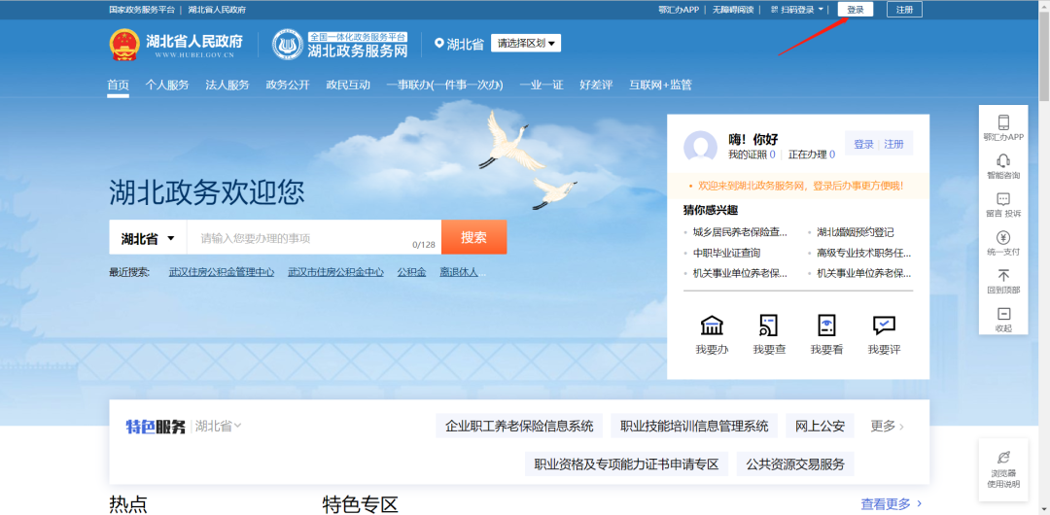Open 国家政务服务平台 link
Viewport: 1050px width, 515px height.
tap(142, 10)
